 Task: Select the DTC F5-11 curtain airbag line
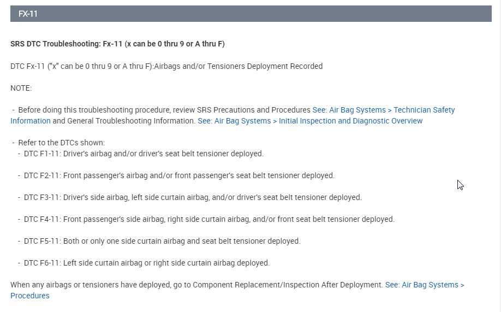pyautogui.click(x=162, y=241)
